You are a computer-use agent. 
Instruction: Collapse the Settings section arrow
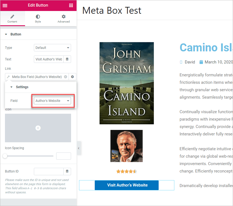[x=12, y=87]
